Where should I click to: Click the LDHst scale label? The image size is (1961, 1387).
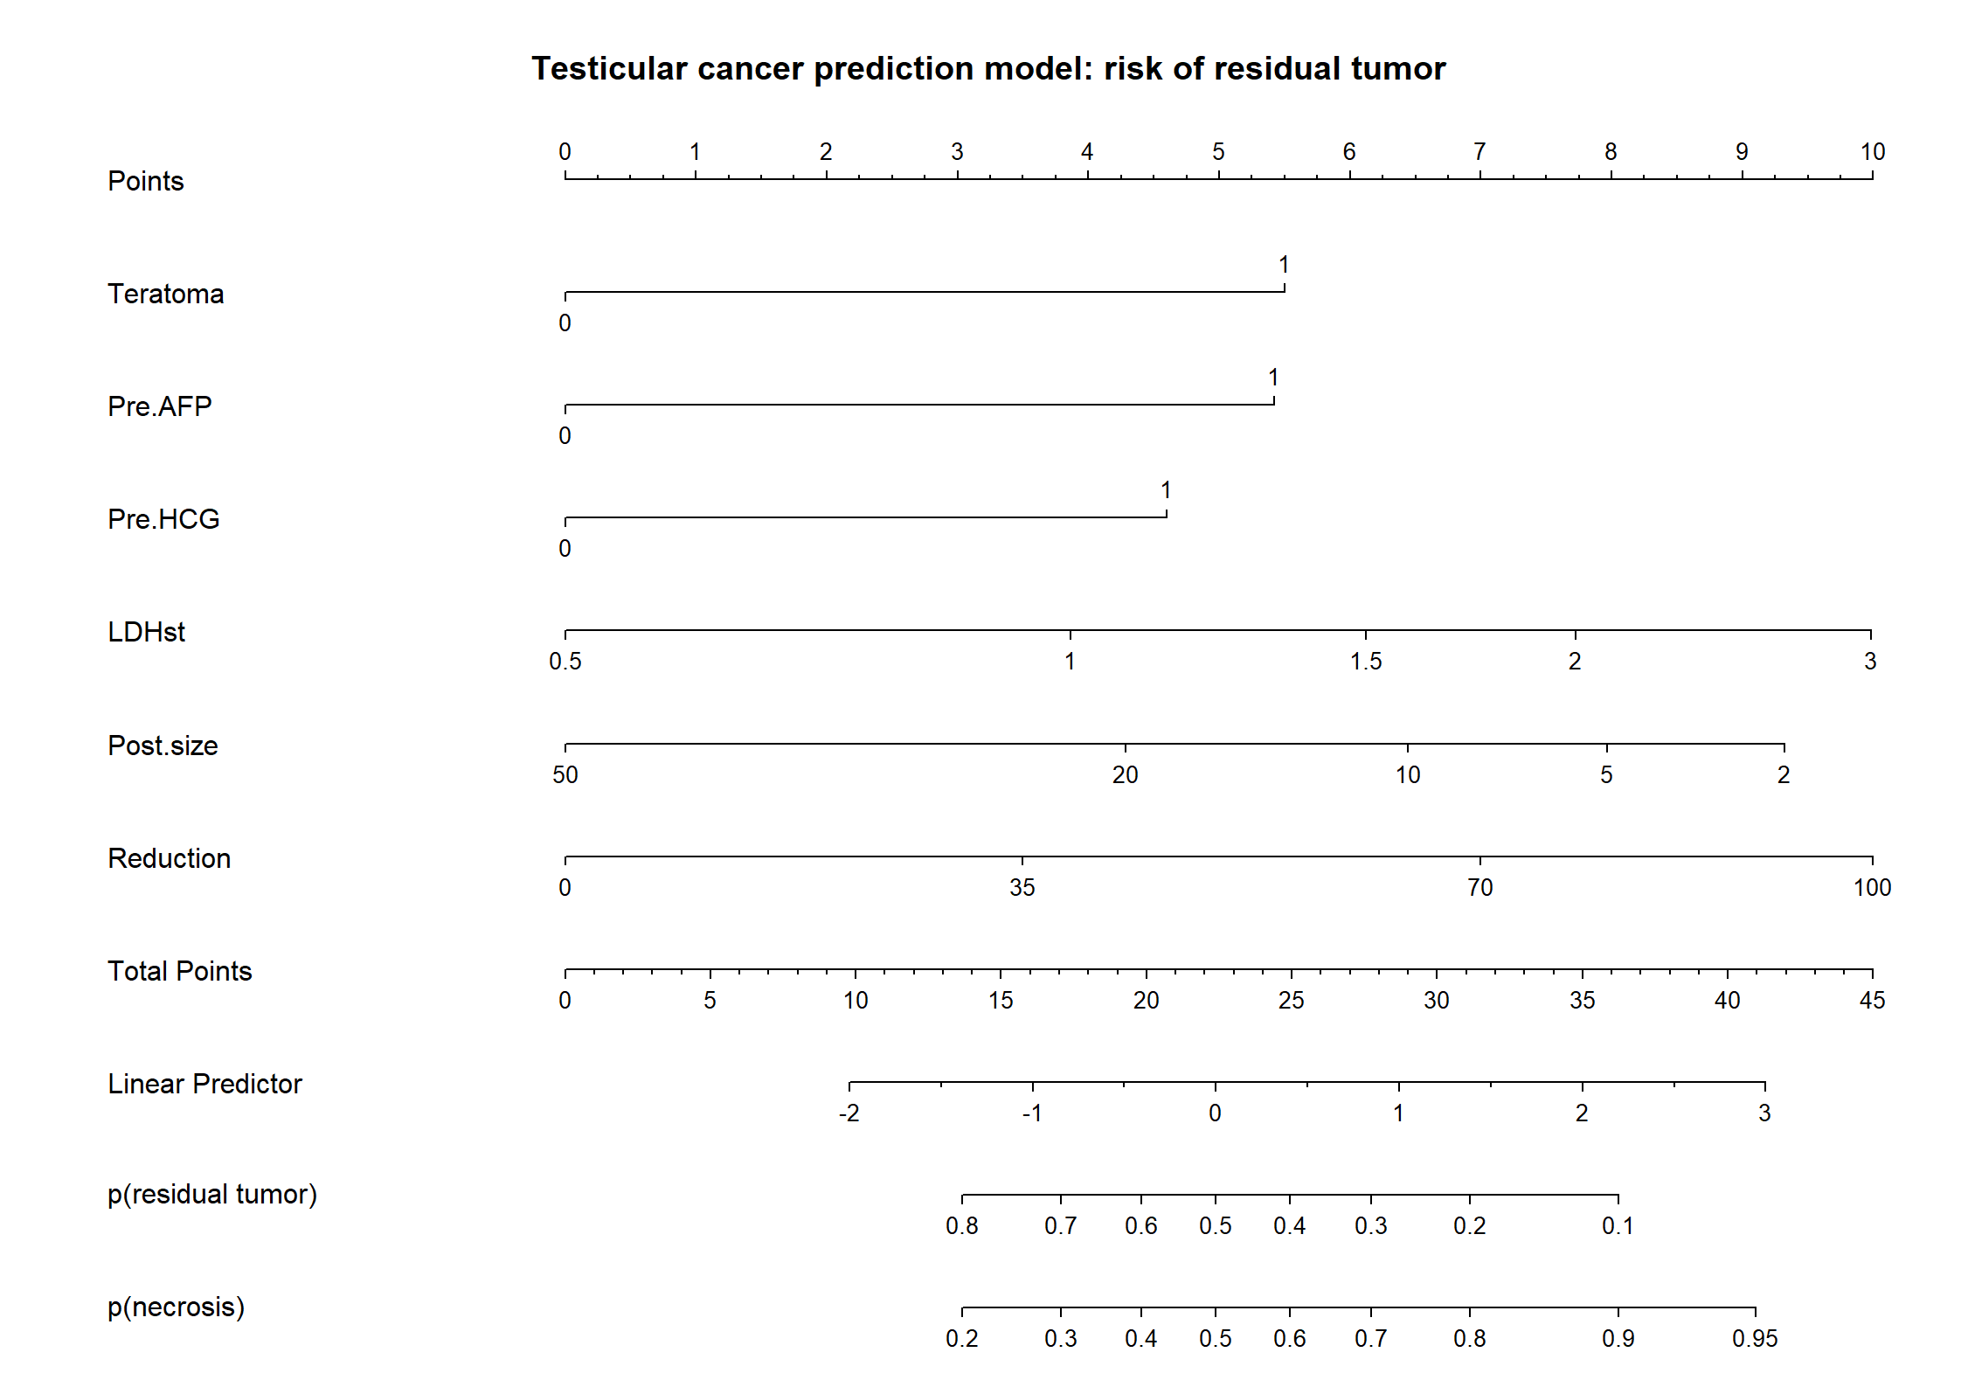click(146, 632)
